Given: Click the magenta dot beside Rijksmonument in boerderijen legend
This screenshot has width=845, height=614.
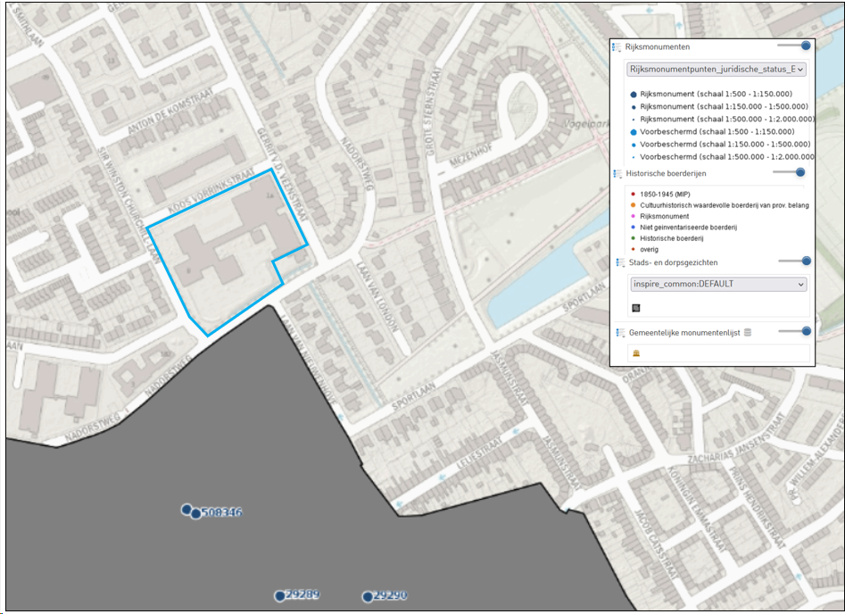Looking at the screenshot, I should click(634, 216).
